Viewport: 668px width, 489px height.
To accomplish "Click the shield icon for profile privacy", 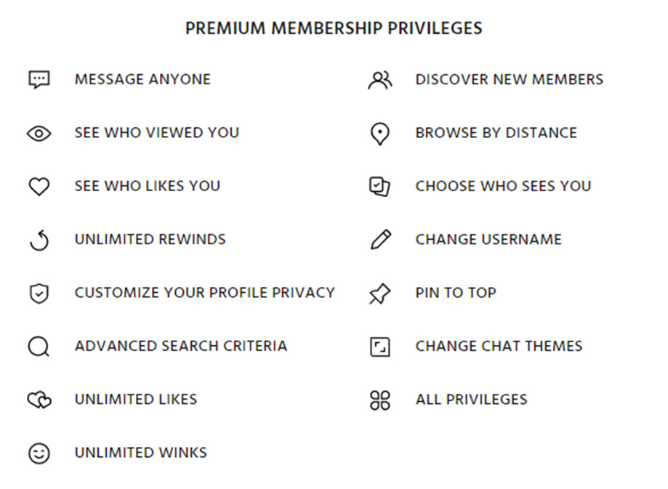I will 39,294.
